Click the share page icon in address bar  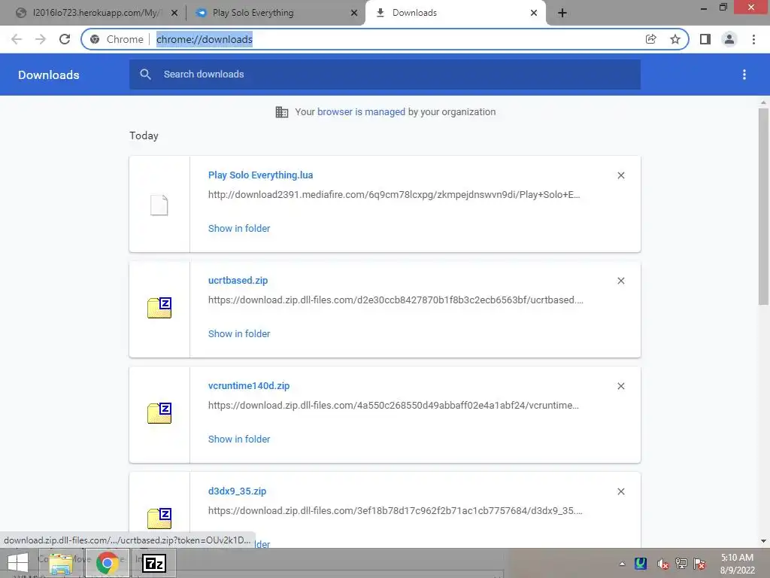point(650,39)
